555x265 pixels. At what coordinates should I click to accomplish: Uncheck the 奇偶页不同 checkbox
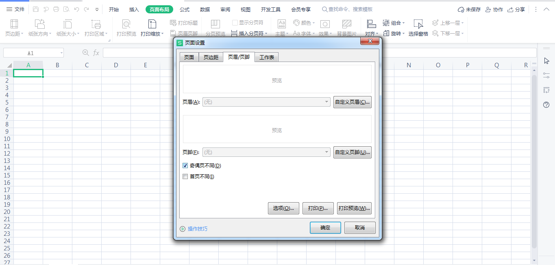coord(185,166)
